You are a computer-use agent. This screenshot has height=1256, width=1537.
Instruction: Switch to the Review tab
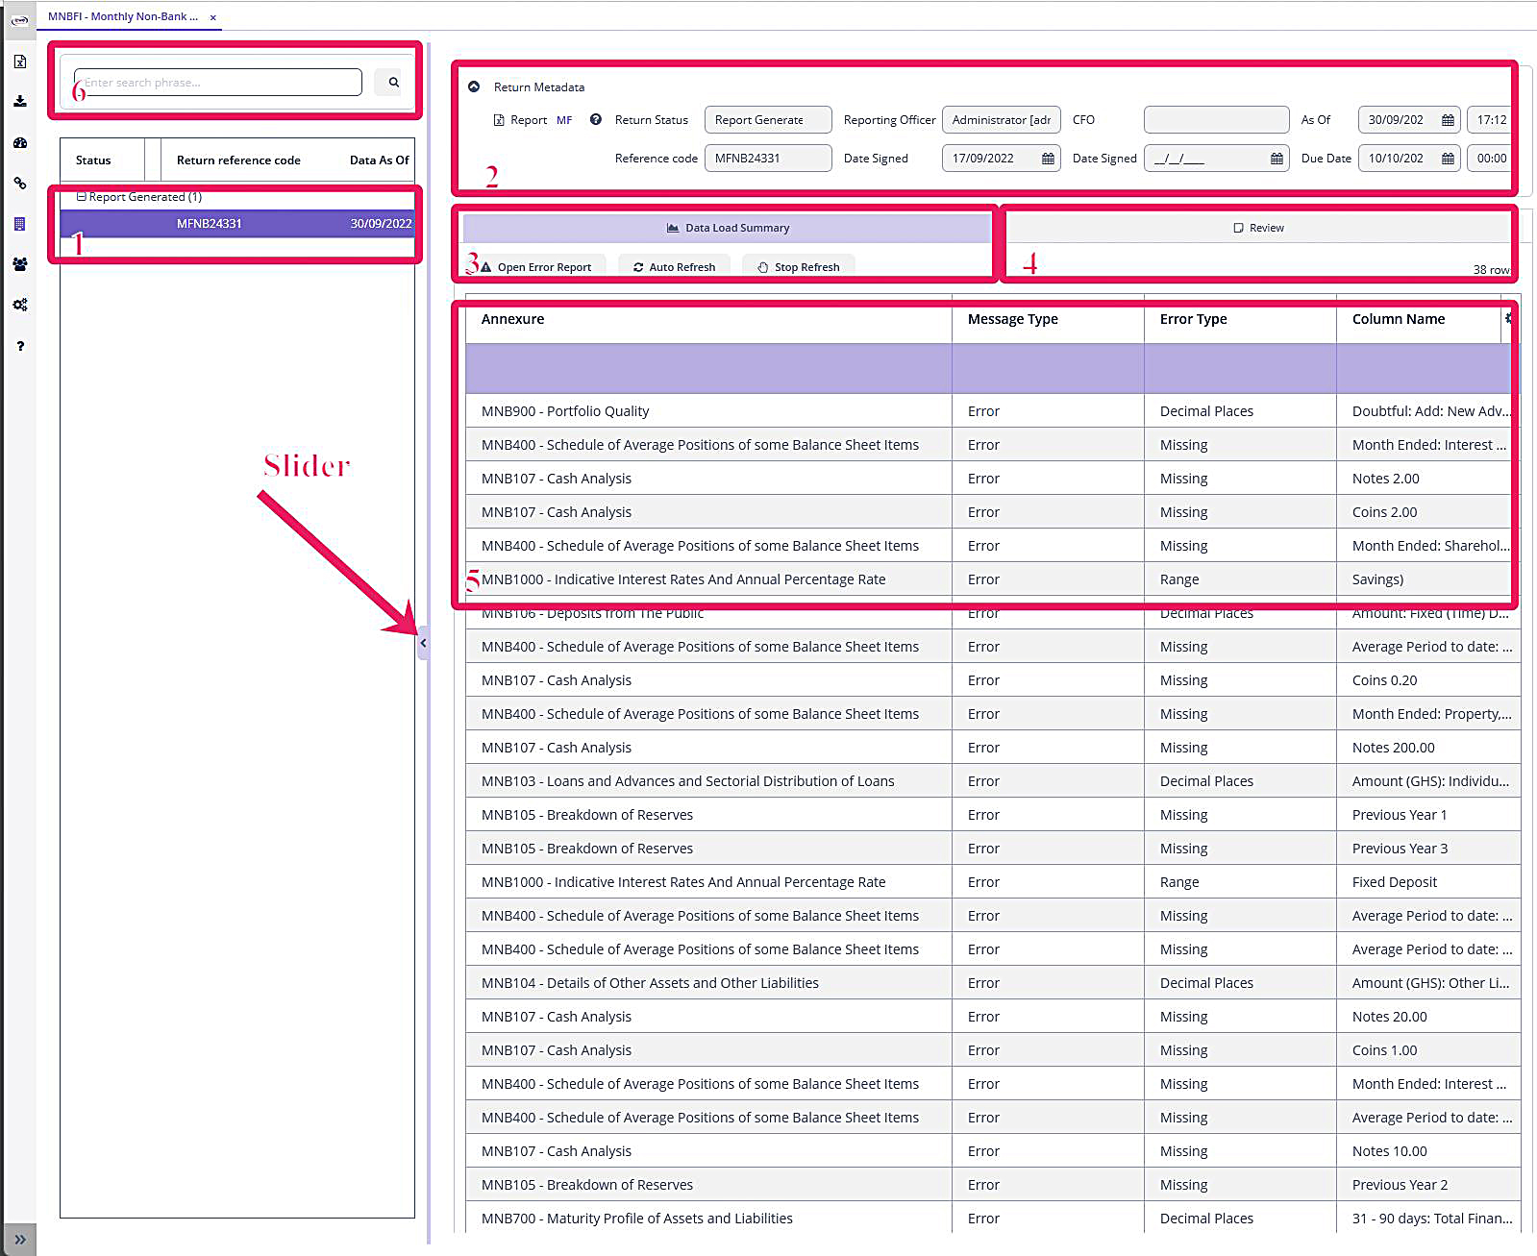pos(1258,228)
